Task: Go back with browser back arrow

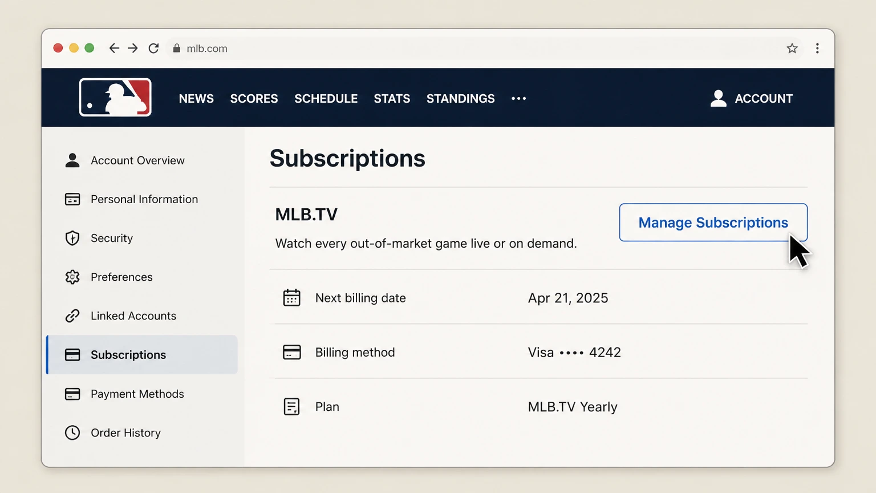Action: pyautogui.click(x=114, y=49)
